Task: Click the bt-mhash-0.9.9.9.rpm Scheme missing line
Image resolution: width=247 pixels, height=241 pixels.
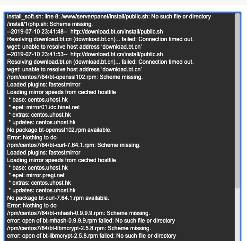Action: coord(79,213)
